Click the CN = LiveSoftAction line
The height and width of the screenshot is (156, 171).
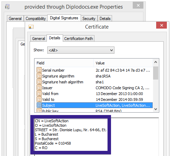click(52, 121)
